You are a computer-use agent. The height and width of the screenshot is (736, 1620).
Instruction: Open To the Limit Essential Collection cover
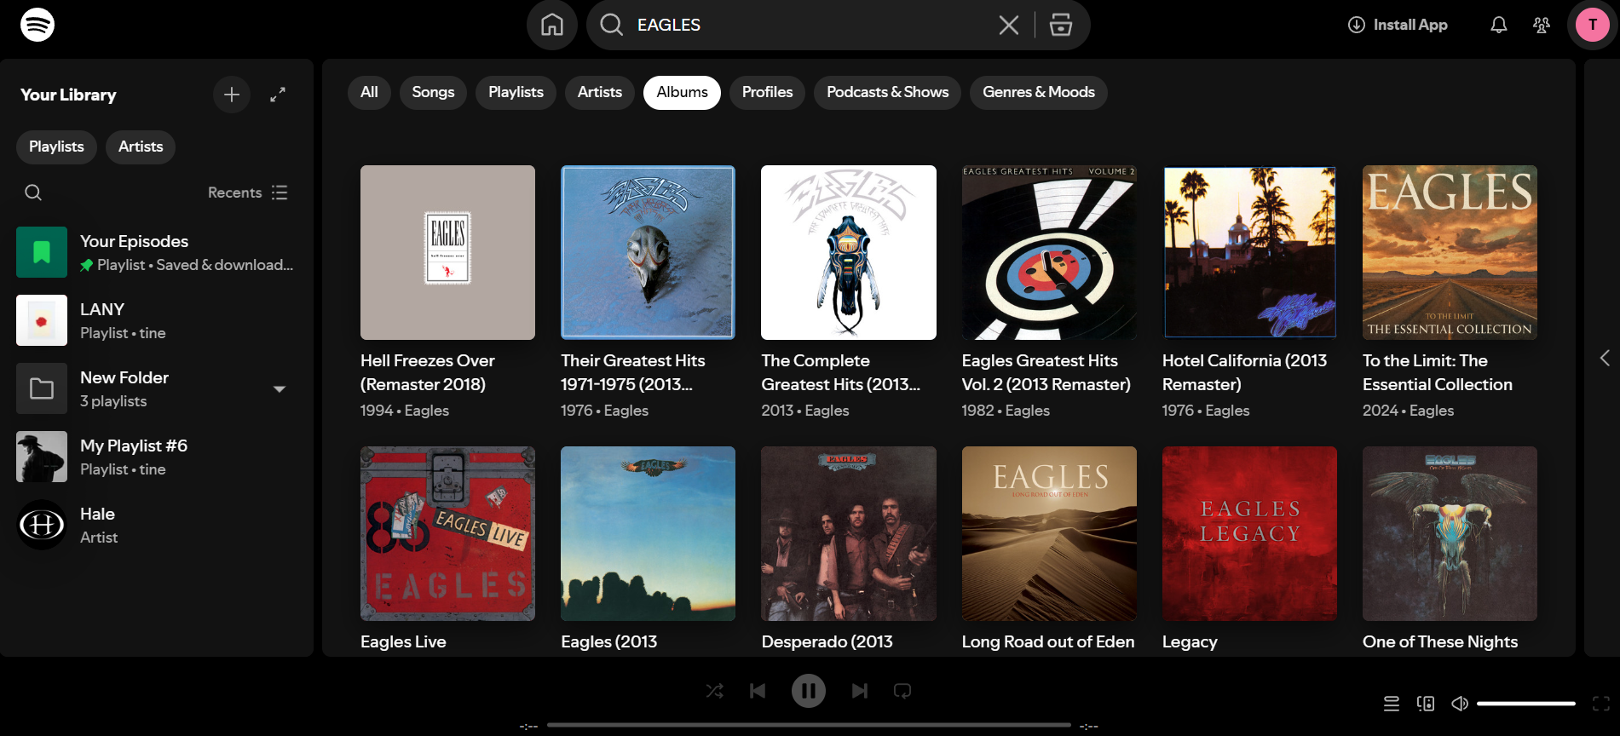click(x=1450, y=252)
